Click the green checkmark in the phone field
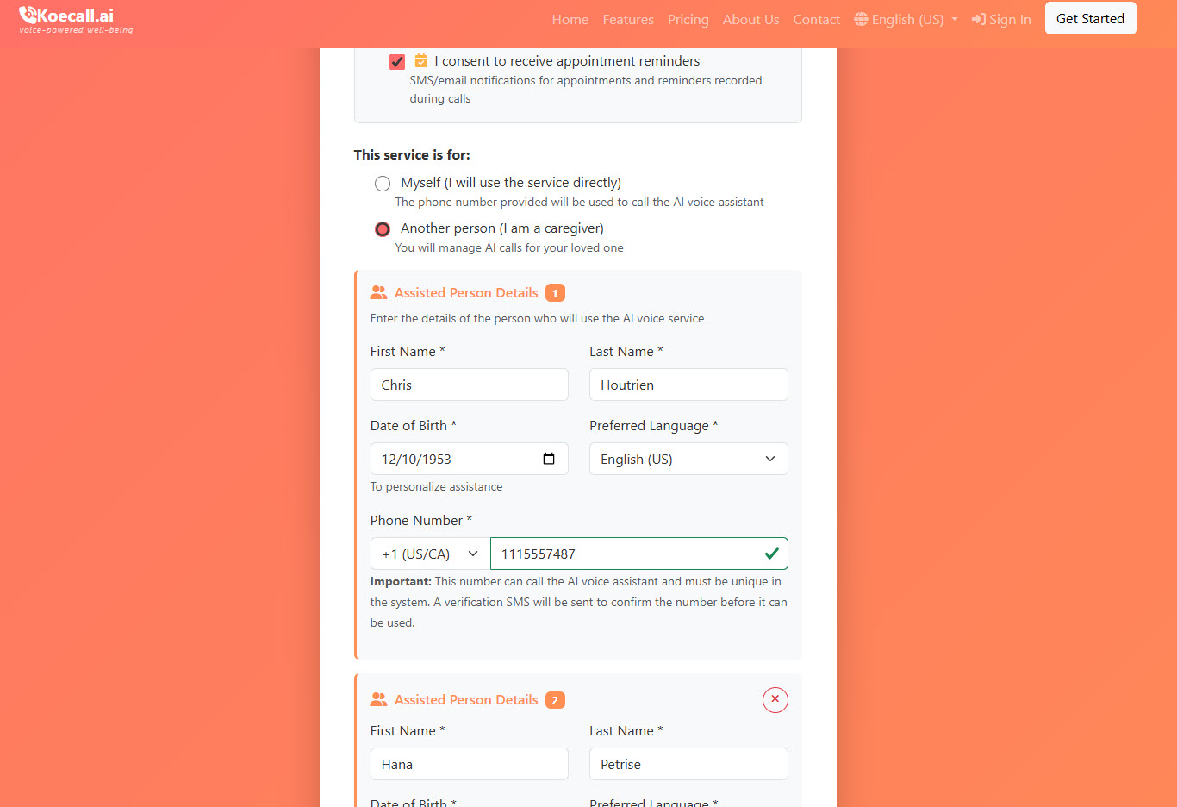The image size is (1177, 807). click(771, 554)
